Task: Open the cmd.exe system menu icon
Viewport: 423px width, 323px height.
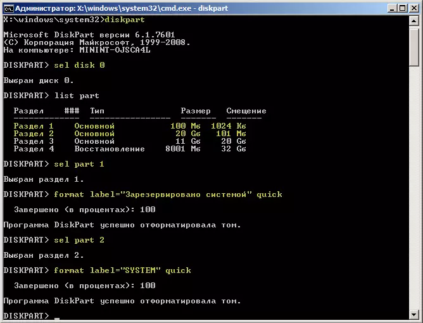Action: coord(8,8)
